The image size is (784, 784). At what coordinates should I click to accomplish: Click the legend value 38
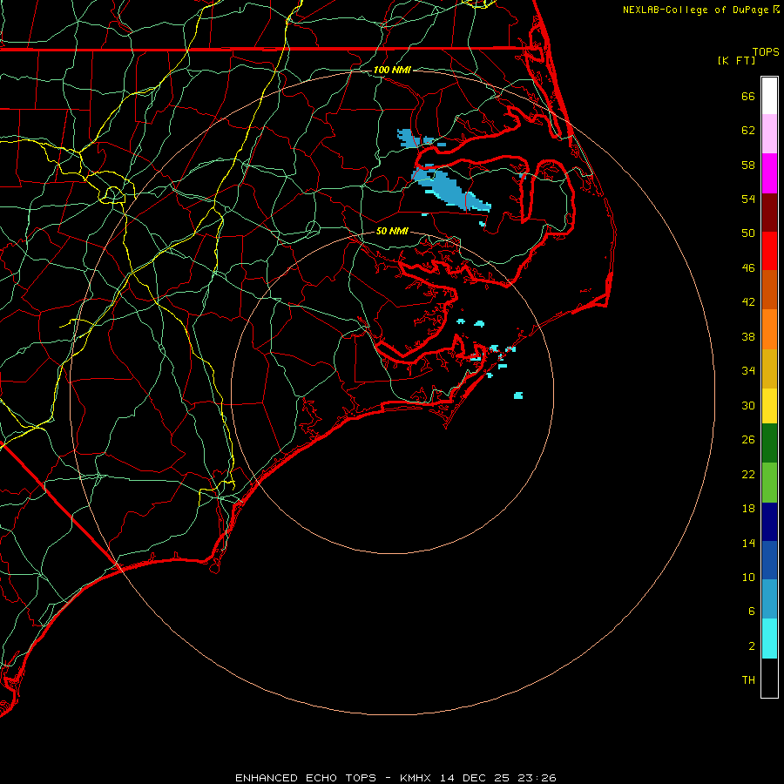coord(748,336)
